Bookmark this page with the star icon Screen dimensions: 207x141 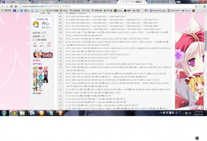point(200,6)
